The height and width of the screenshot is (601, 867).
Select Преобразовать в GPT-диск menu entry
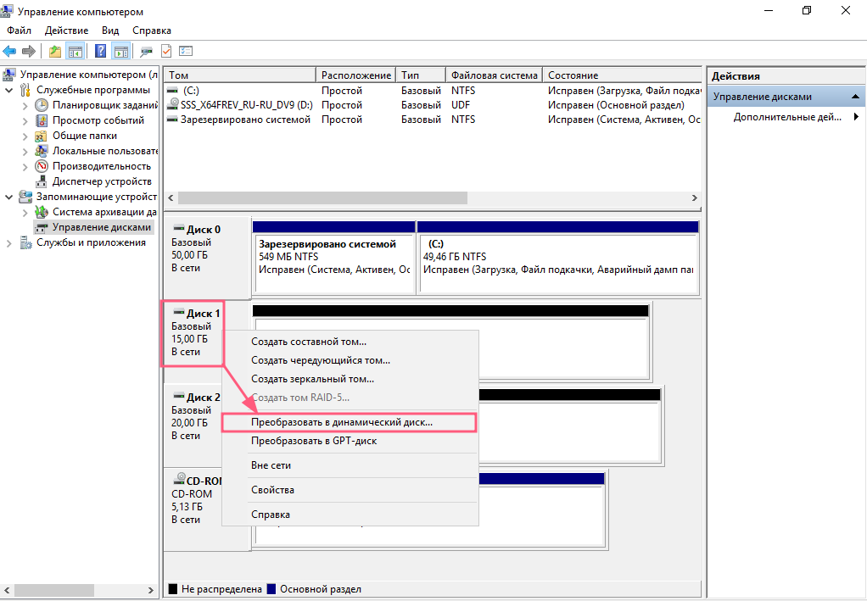314,441
